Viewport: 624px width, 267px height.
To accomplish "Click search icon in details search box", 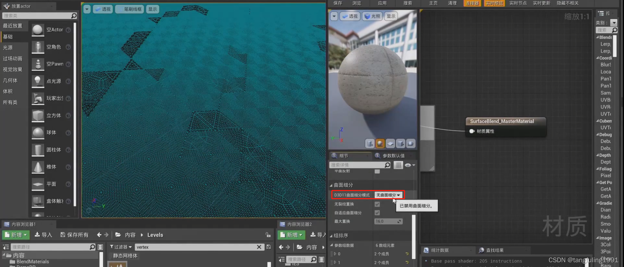I will coord(387,165).
